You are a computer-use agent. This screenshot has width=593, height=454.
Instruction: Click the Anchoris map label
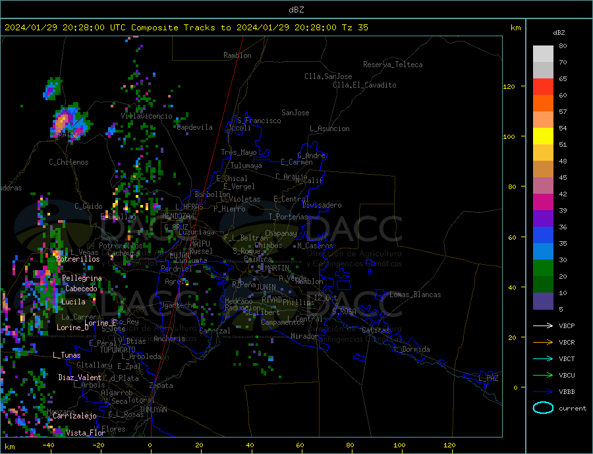[169, 339]
